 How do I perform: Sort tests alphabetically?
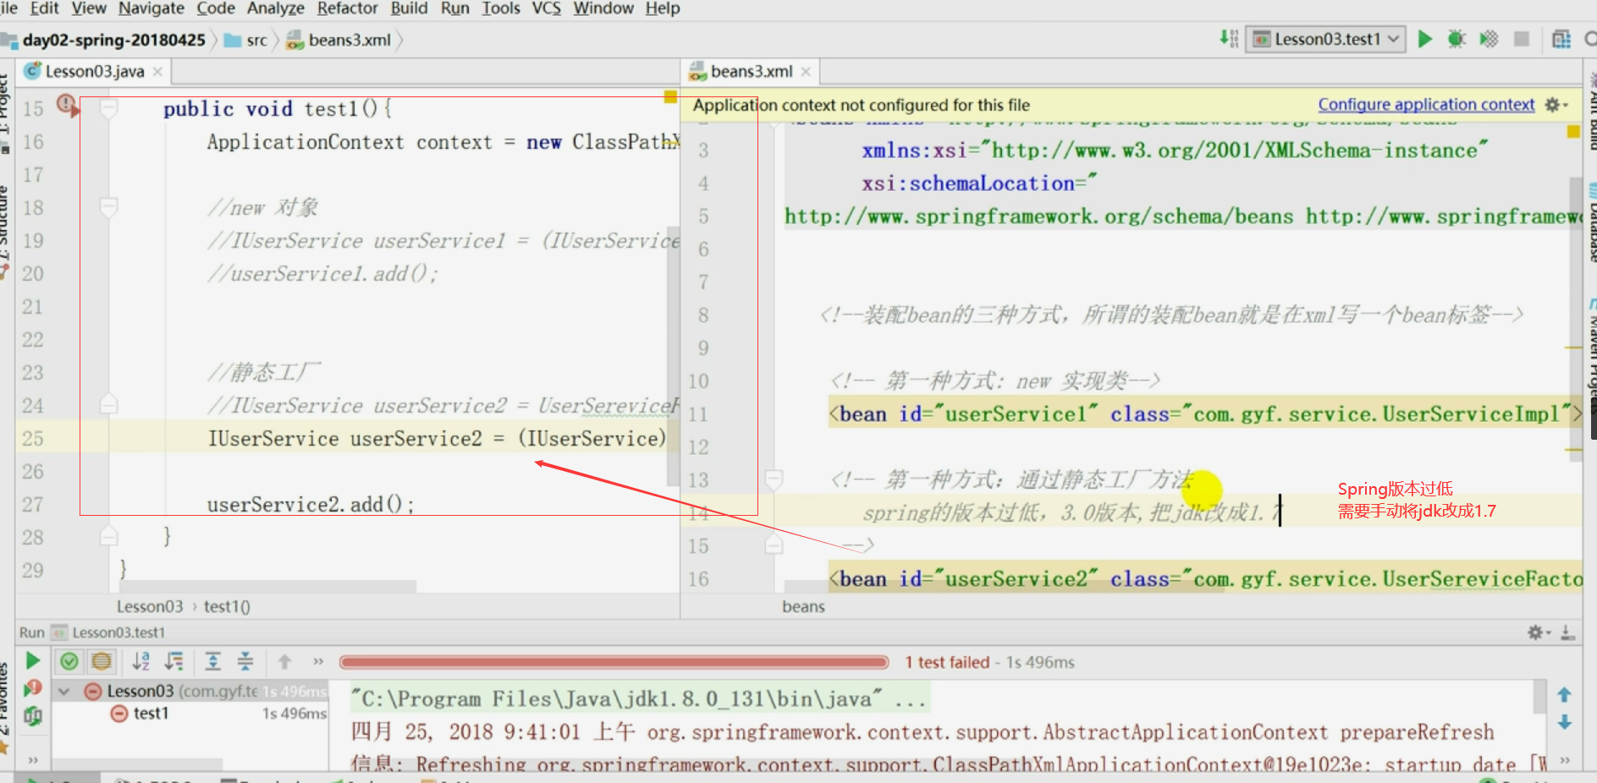point(141,661)
